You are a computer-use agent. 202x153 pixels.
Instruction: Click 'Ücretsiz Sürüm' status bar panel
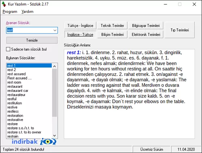151,149
